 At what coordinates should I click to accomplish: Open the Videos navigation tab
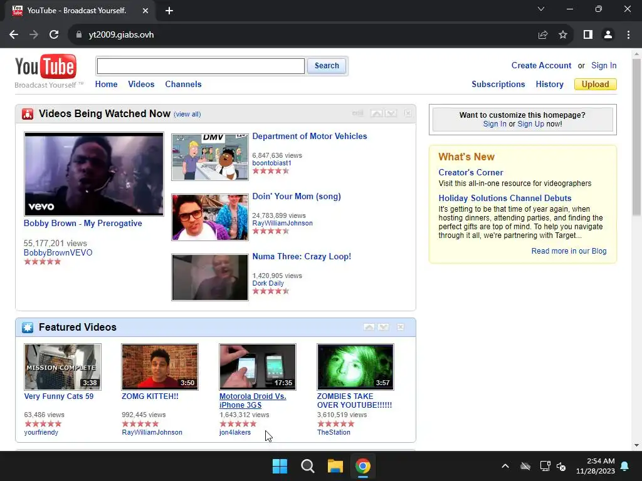[x=141, y=85]
